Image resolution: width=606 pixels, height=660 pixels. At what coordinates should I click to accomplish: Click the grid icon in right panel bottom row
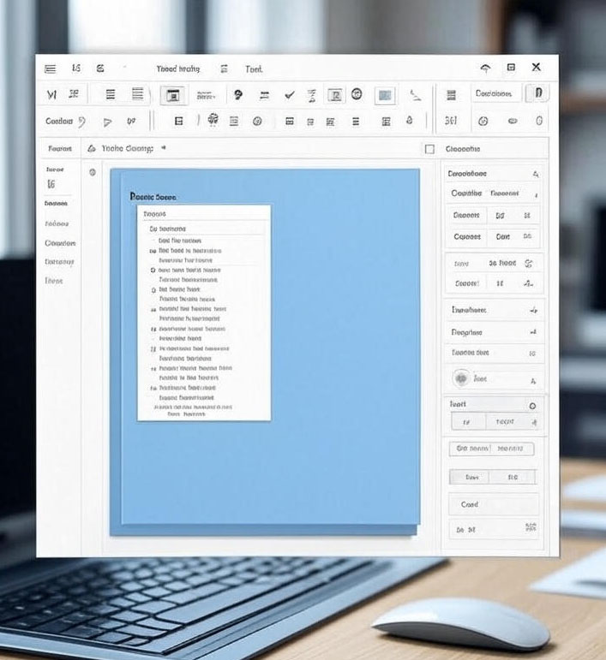(x=531, y=527)
